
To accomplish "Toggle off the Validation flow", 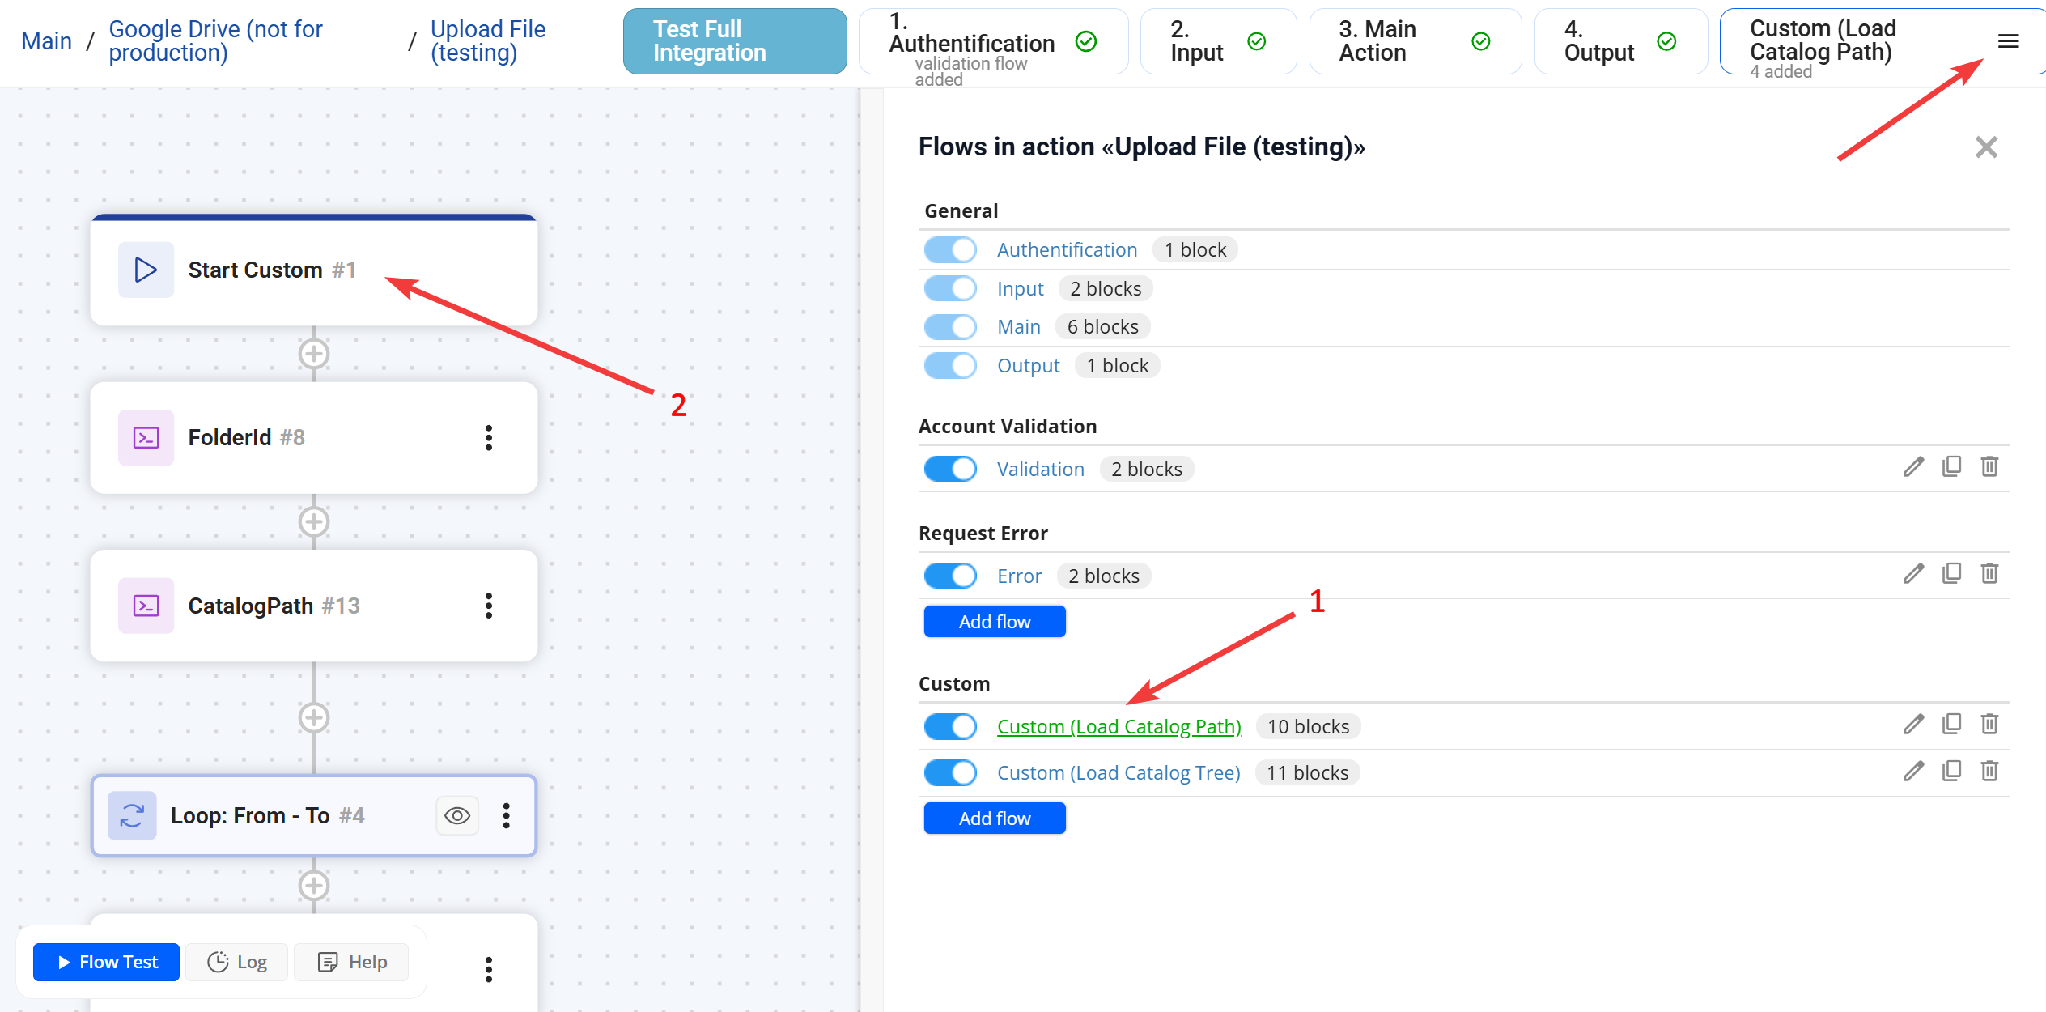I will click(950, 468).
